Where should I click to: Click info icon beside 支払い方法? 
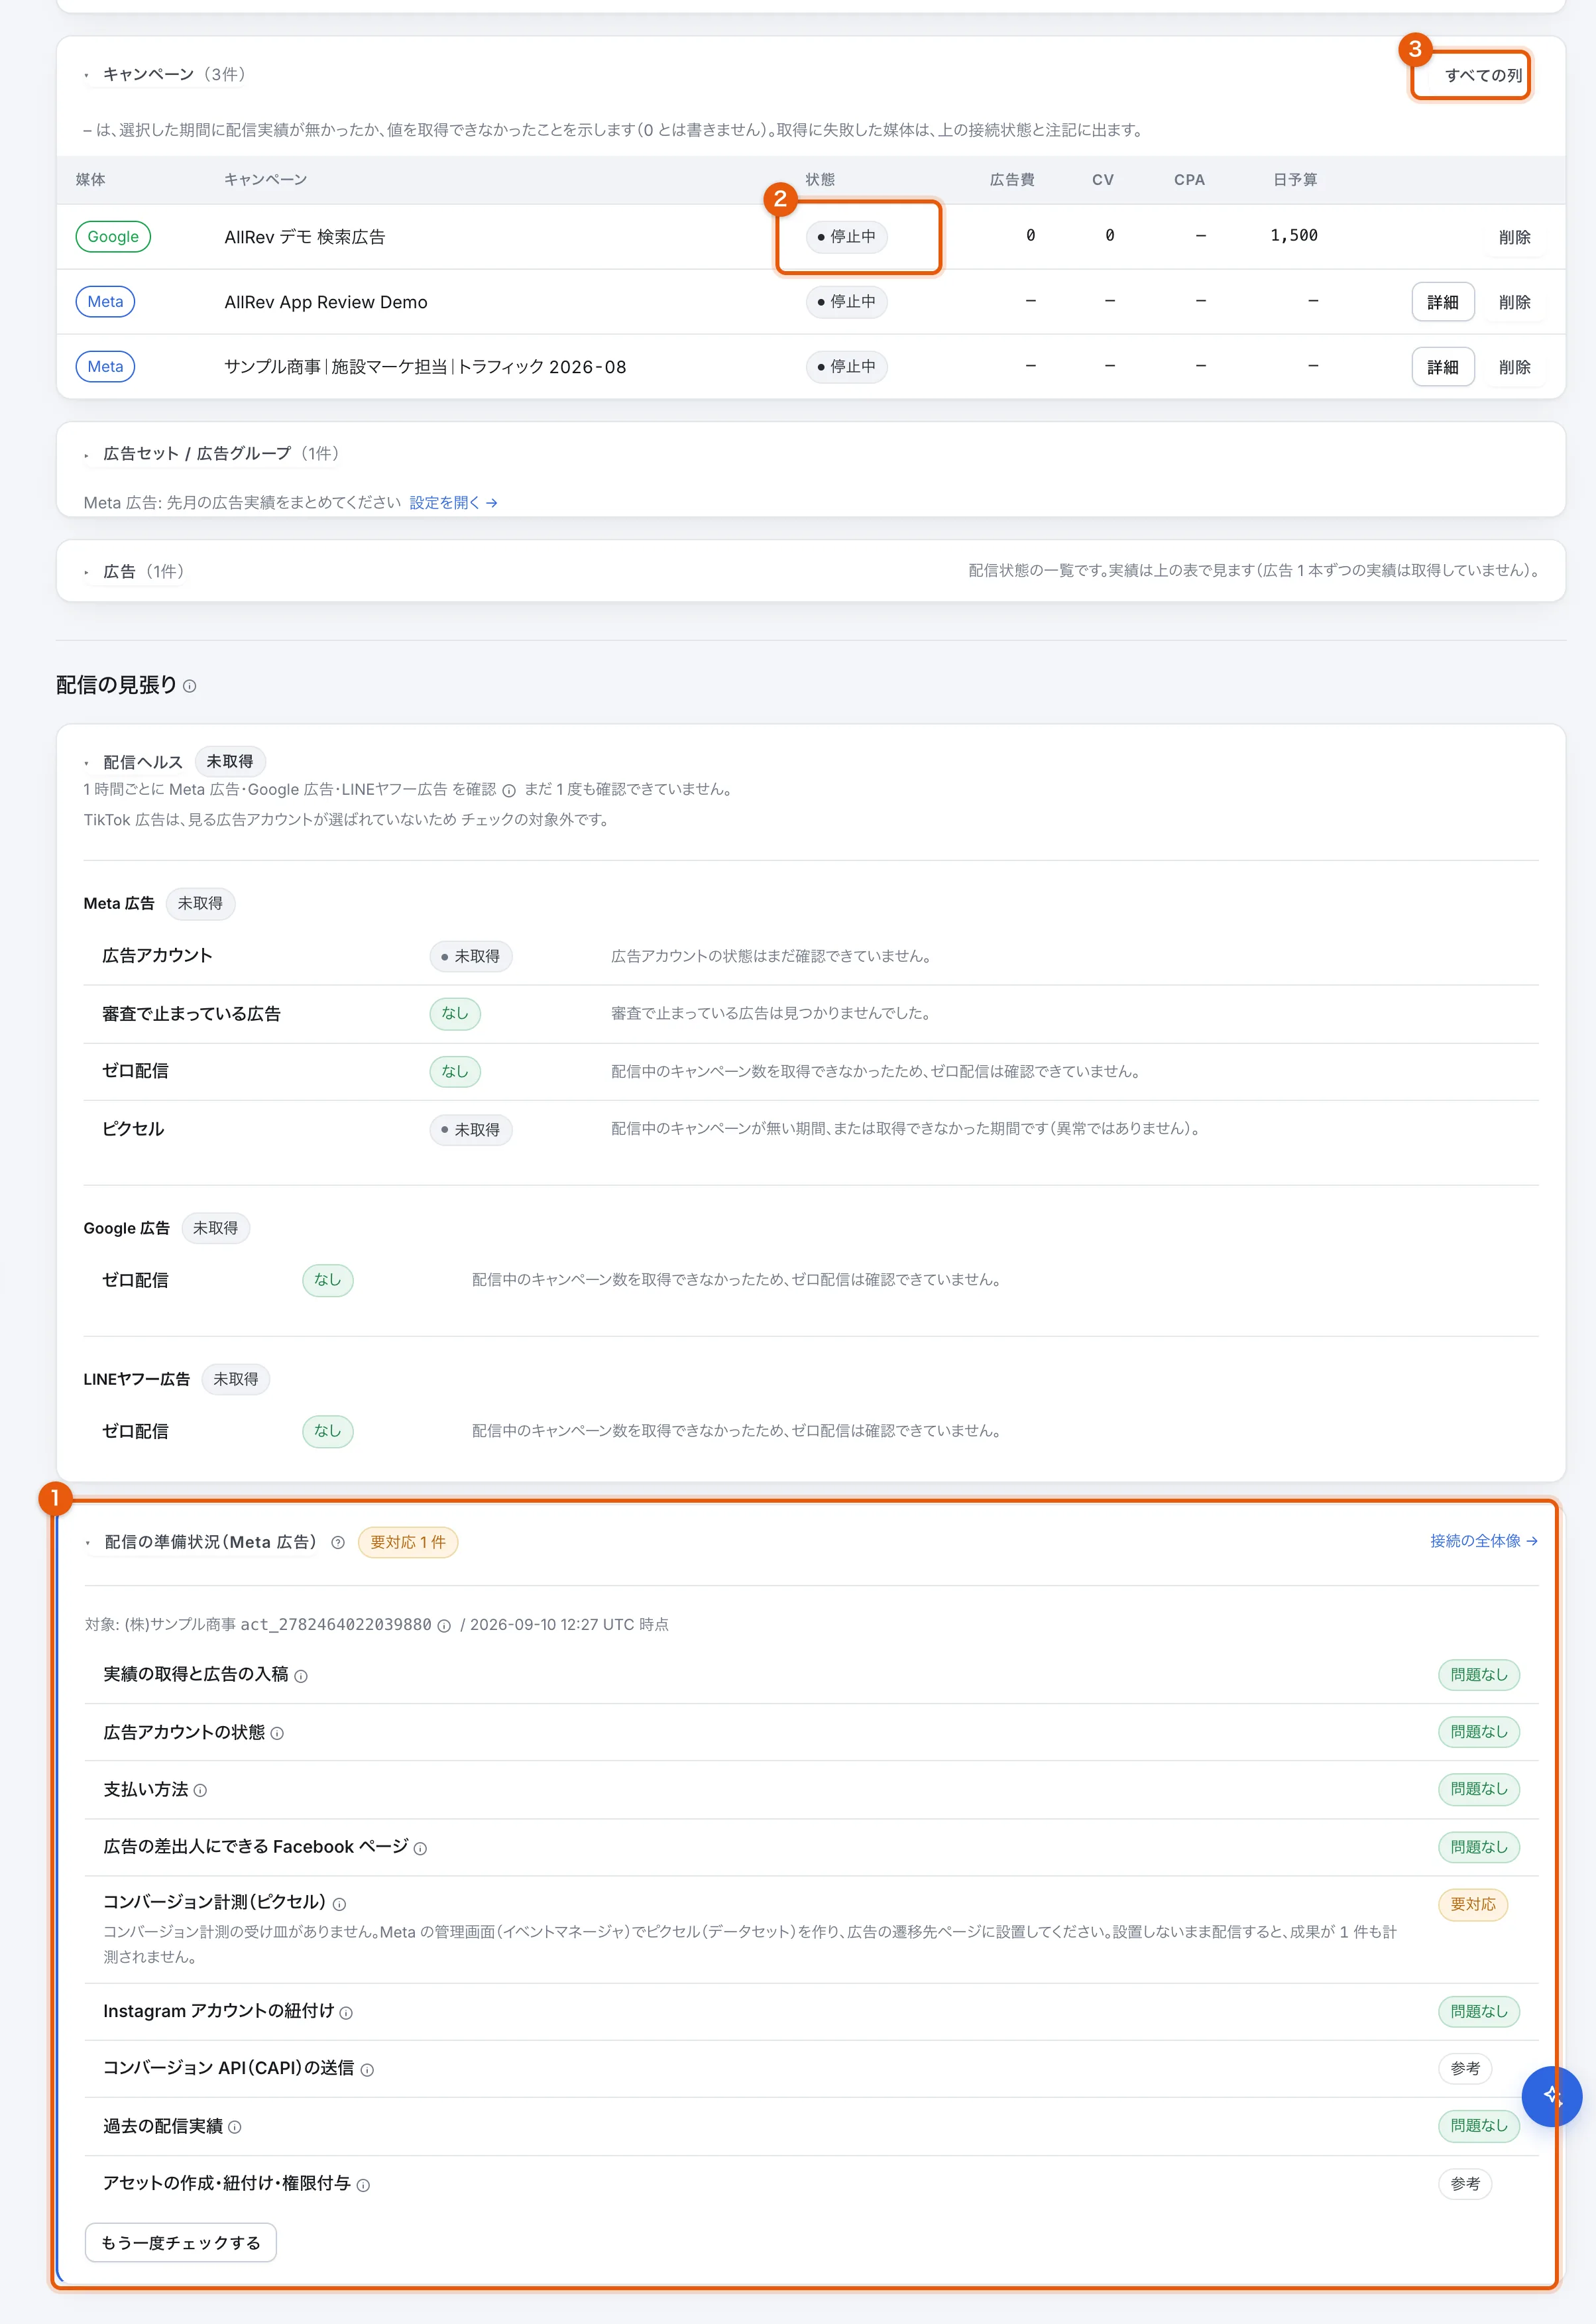click(x=200, y=1790)
